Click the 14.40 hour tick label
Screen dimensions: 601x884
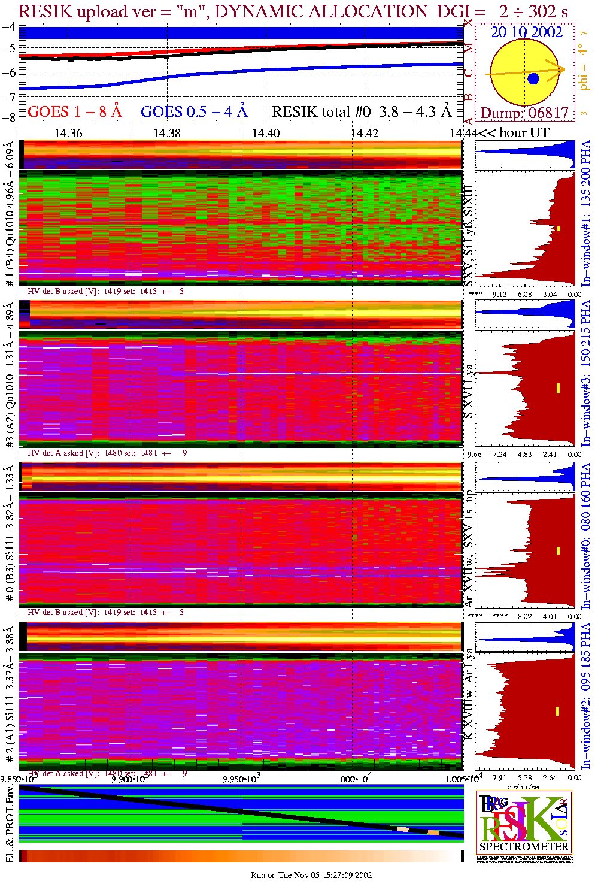266,133
